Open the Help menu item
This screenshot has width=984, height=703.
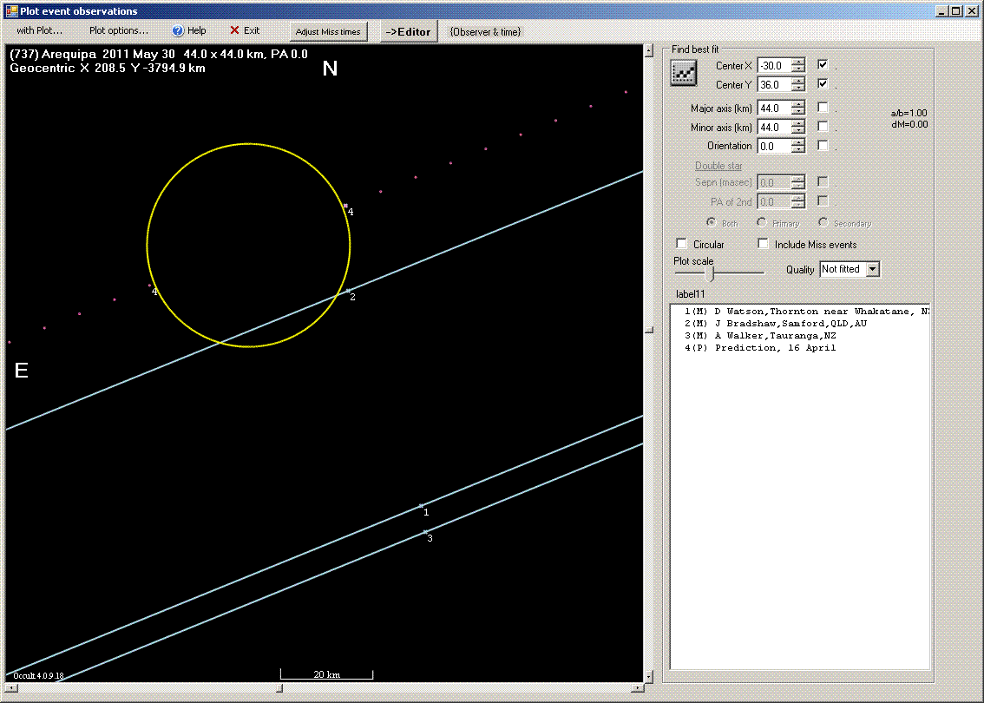pos(189,30)
